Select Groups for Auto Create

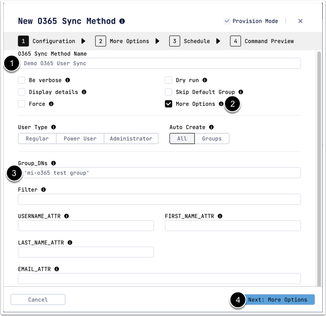[x=212, y=139]
